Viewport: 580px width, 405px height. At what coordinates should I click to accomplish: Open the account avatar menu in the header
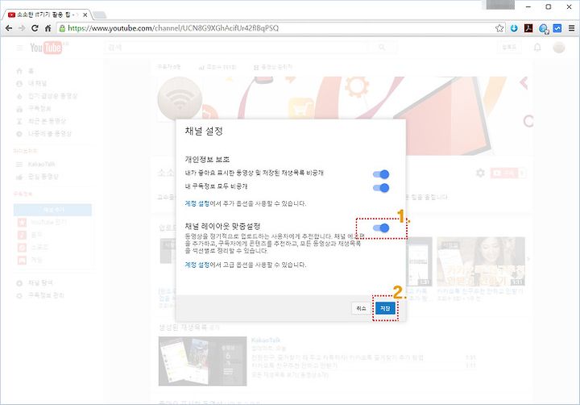click(558, 48)
